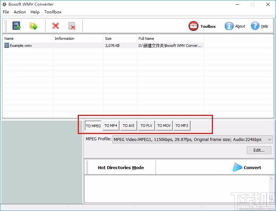Select the TO FLV format
The height and width of the screenshot is (211, 276).
pos(146,126)
